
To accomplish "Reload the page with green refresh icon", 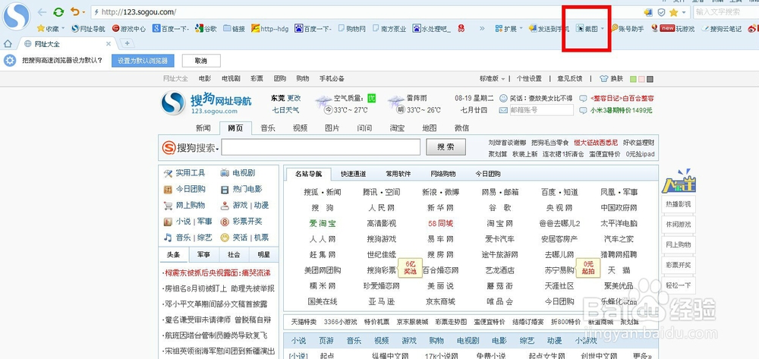I will pyautogui.click(x=58, y=12).
